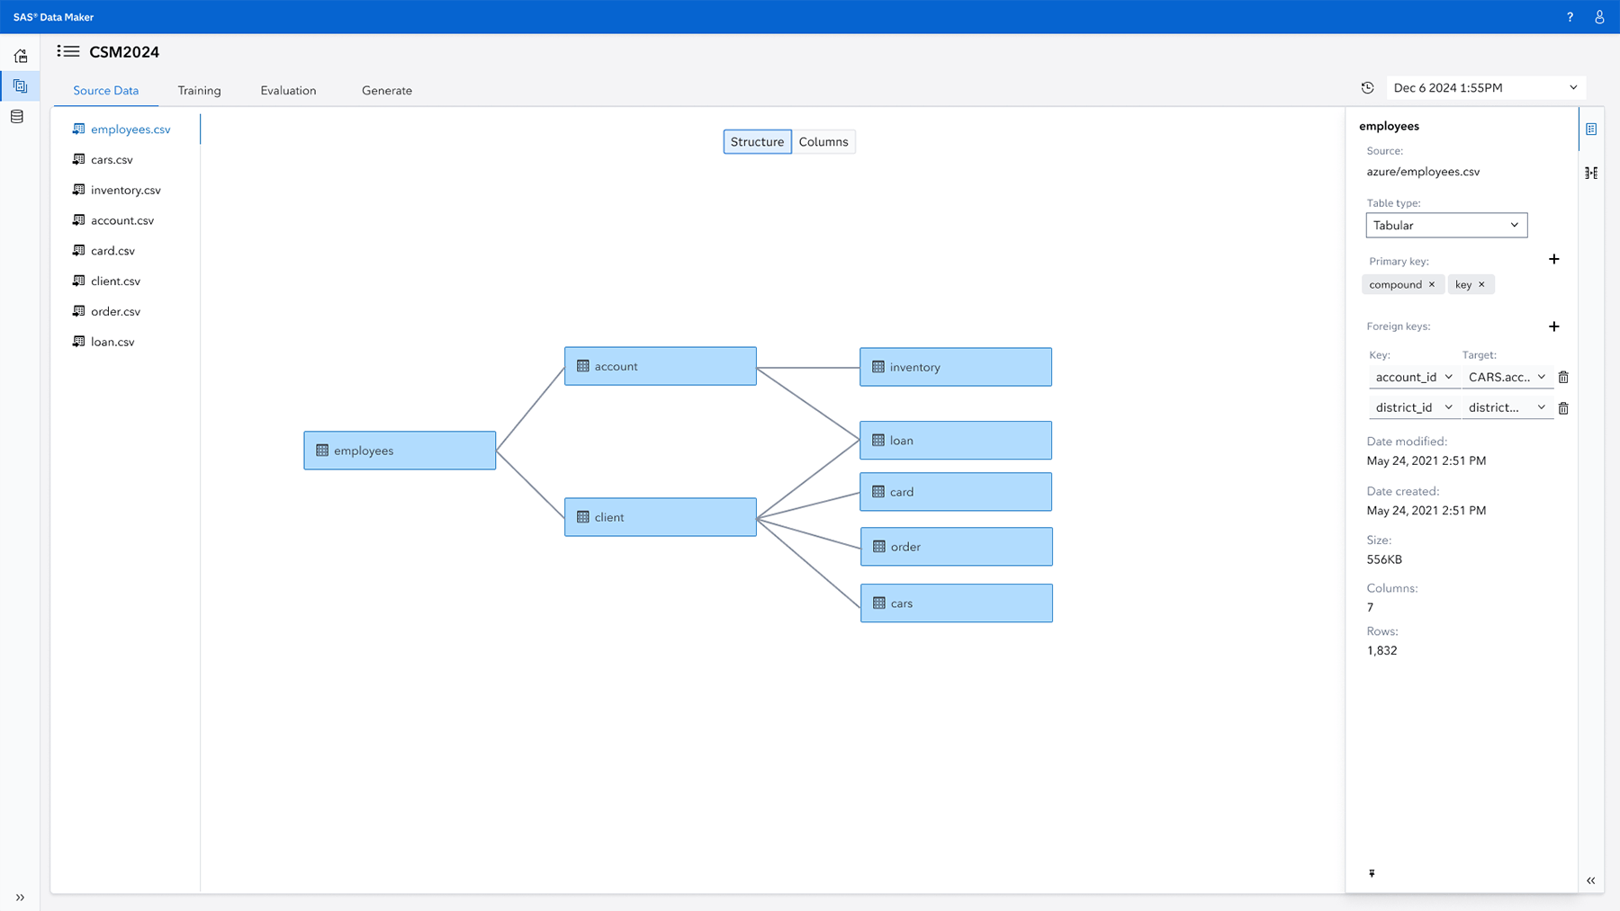Click the table details icon in right panel edge
This screenshot has height=911, width=1620.
(1592, 129)
